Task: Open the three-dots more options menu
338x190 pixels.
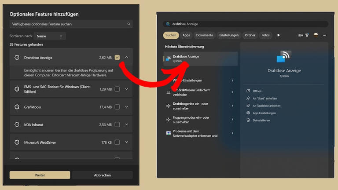Action: tap(324, 35)
